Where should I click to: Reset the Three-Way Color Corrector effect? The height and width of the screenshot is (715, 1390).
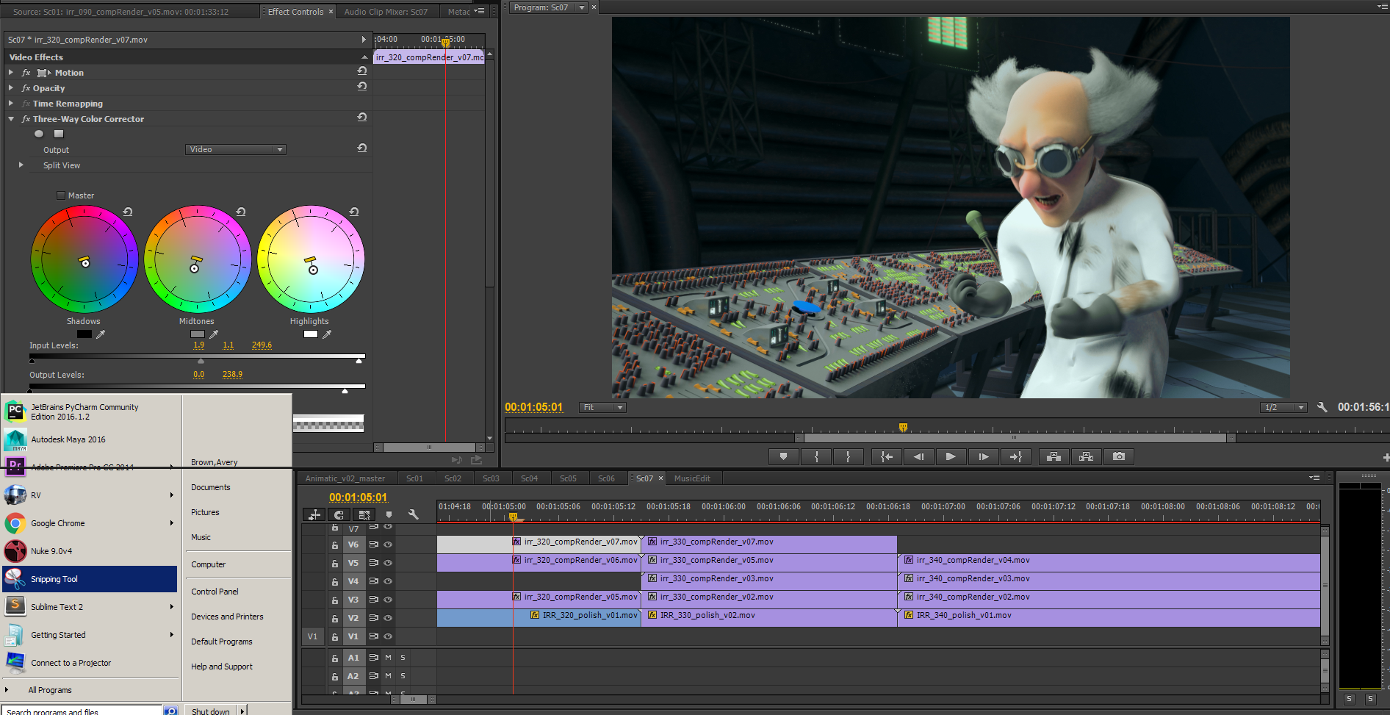coord(361,118)
